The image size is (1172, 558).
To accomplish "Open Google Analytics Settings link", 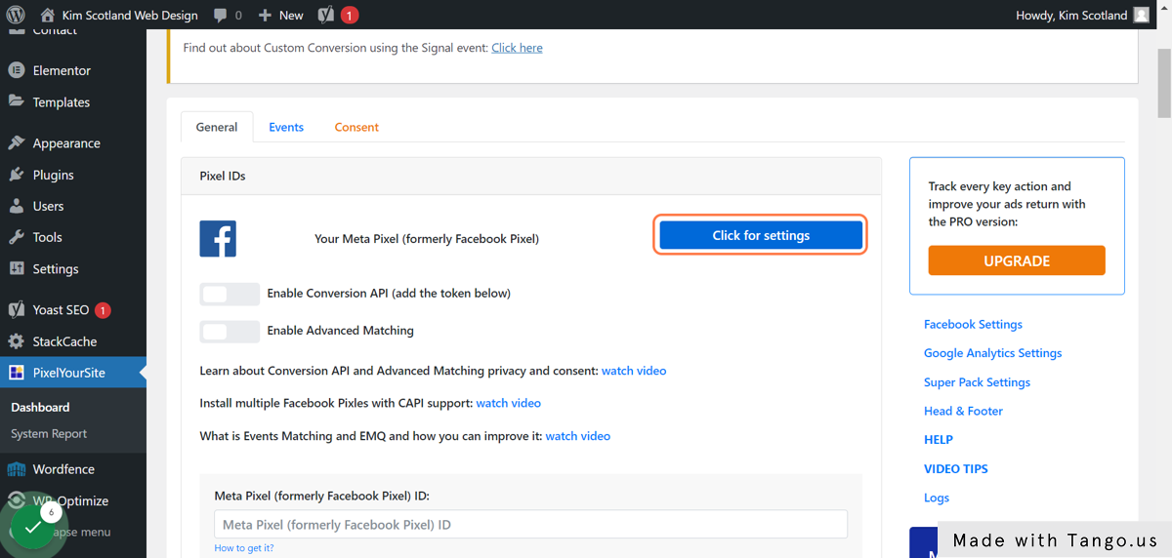I will (992, 353).
